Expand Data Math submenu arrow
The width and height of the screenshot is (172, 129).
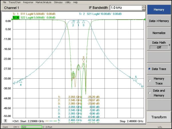[170, 45]
